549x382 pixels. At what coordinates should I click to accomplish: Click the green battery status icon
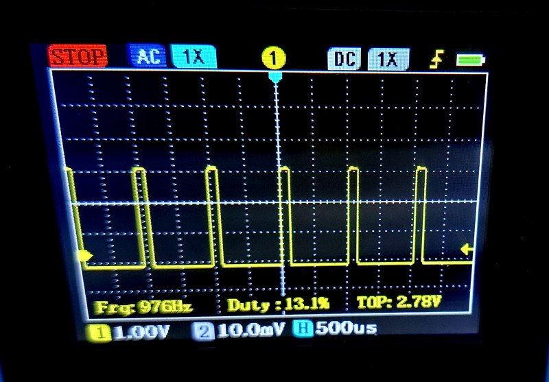pyautogui.click(x=471, y=60)
